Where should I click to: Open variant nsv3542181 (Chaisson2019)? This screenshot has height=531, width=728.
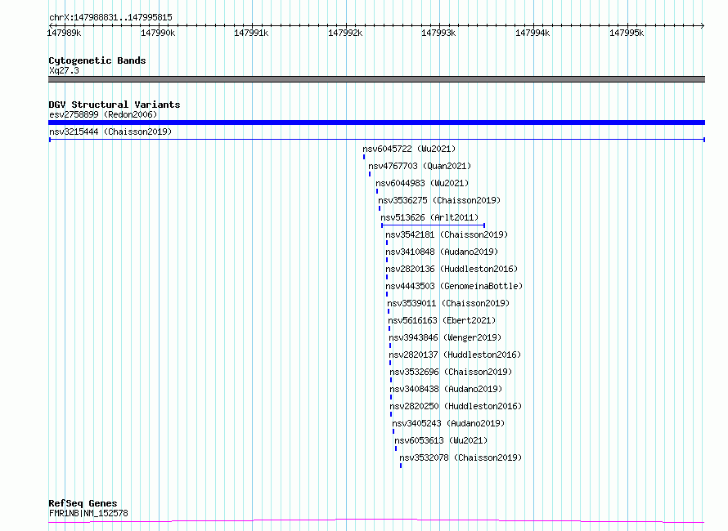tap(447, 234)
